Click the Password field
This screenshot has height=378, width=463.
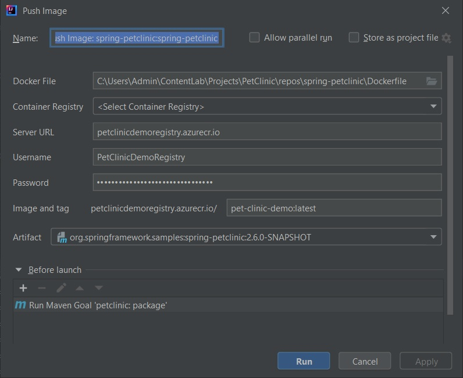point(267,182)
